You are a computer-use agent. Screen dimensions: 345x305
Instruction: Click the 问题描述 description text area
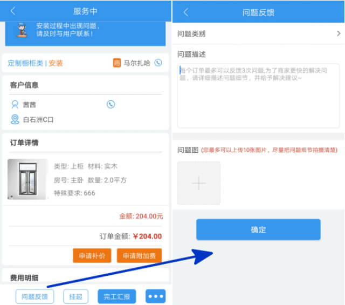coord(258,96)
